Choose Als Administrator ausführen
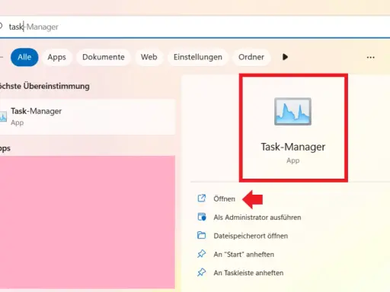 click(257, 217)
